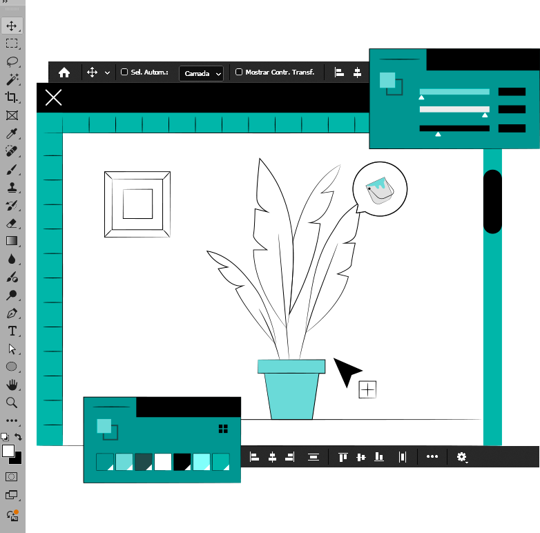Click the Home icon in options bar
Viewport: 540px width, 533px height.
[x=64, y=72]
